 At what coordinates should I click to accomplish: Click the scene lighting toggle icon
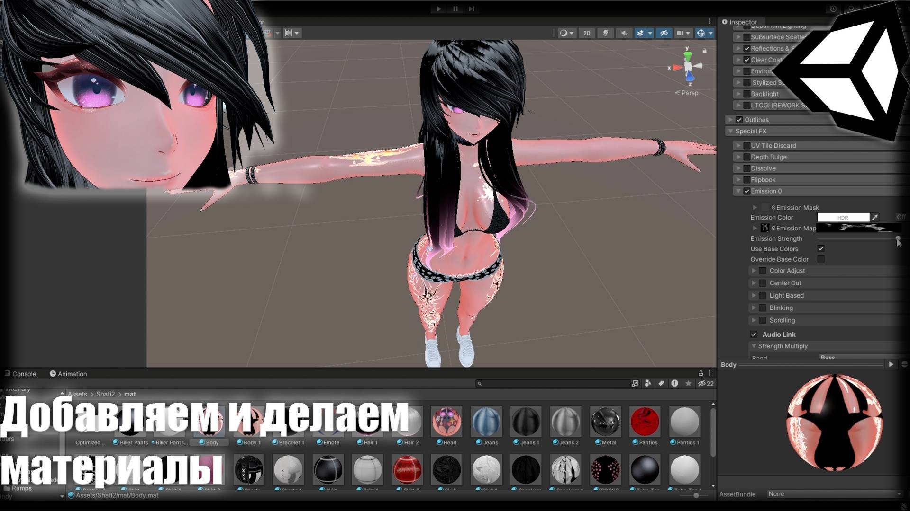(605, 33)
